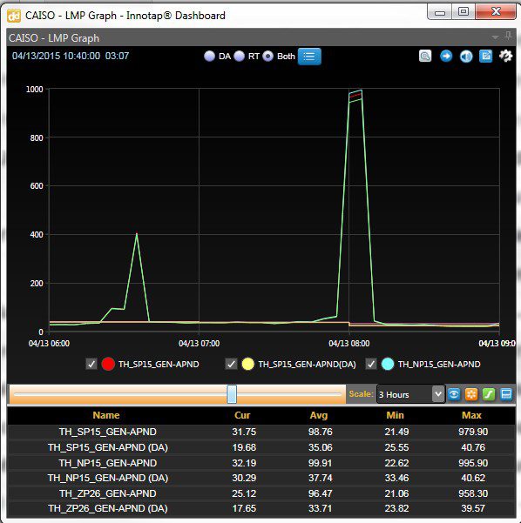This screenshot has width=521, height=523.
Task: Click the time range slider handle
Action: pyautogui.click(x=232, y=394)
